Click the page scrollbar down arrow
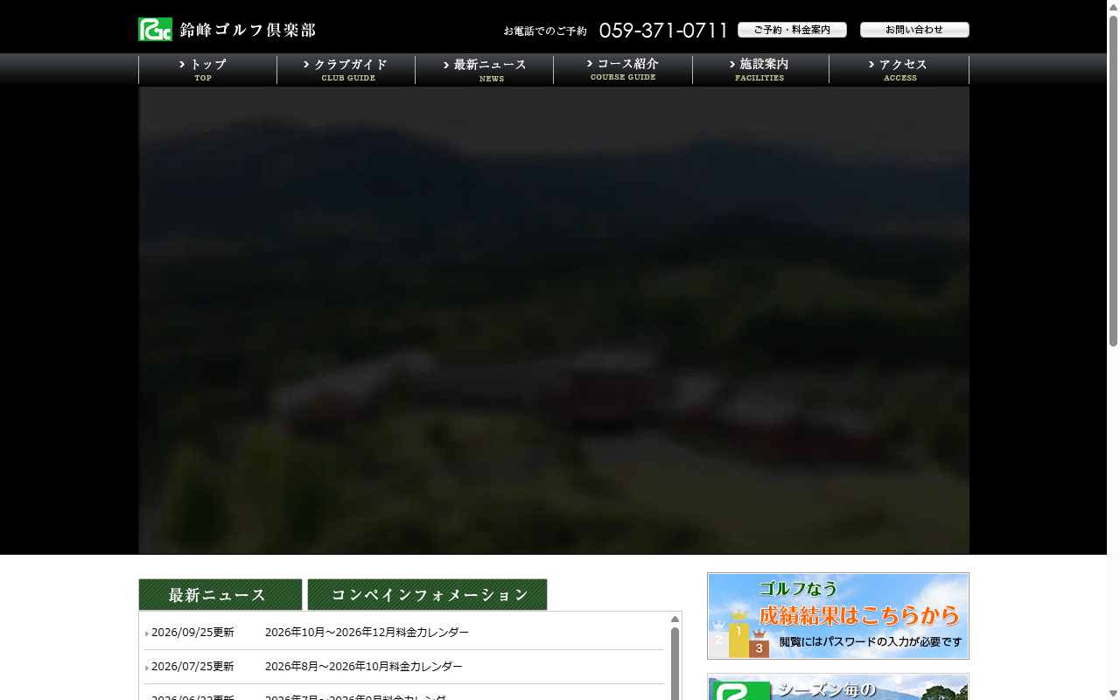The image size is (1120, 700). (1114, 694)
